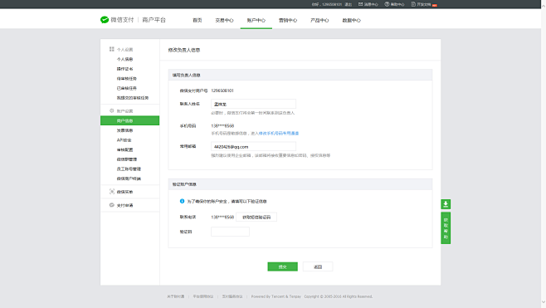546x308 pixels.
Task: Open 关于财付通 footer link
Action: click(176, 296)
